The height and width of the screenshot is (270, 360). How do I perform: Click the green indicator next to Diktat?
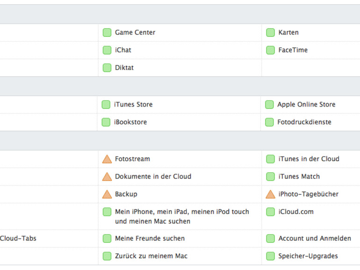click(107, 68)
